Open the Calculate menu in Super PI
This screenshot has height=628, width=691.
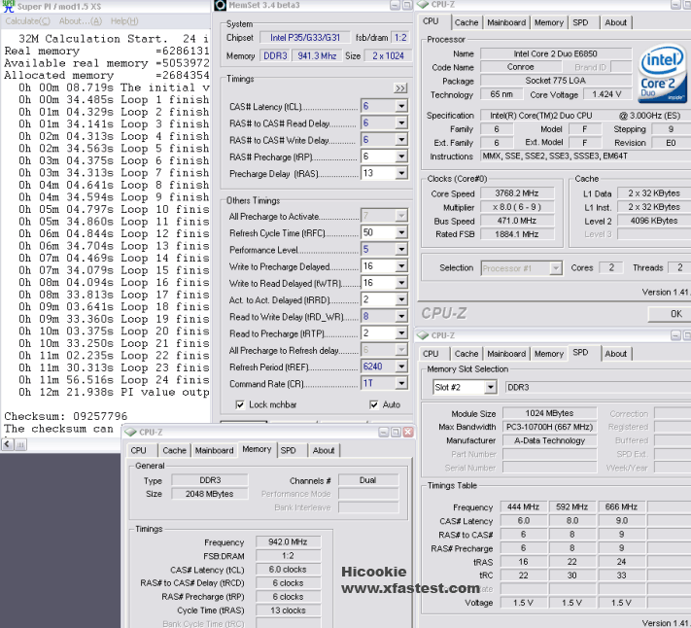click(27, 21)
